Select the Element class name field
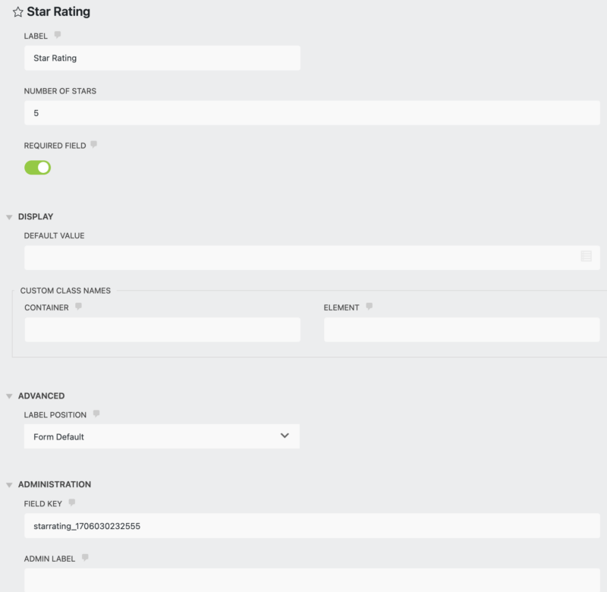The image size is (607, 592). click(x=461, y=329)
